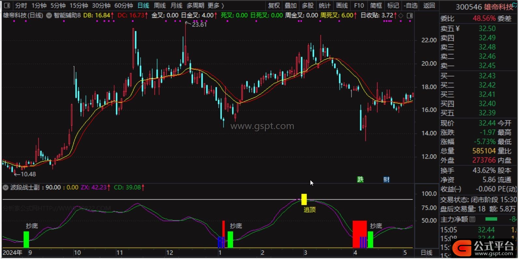Toggle the 简框 simple frame mode
The height and width of the screenshot is (259, 519).
point(376,6)
